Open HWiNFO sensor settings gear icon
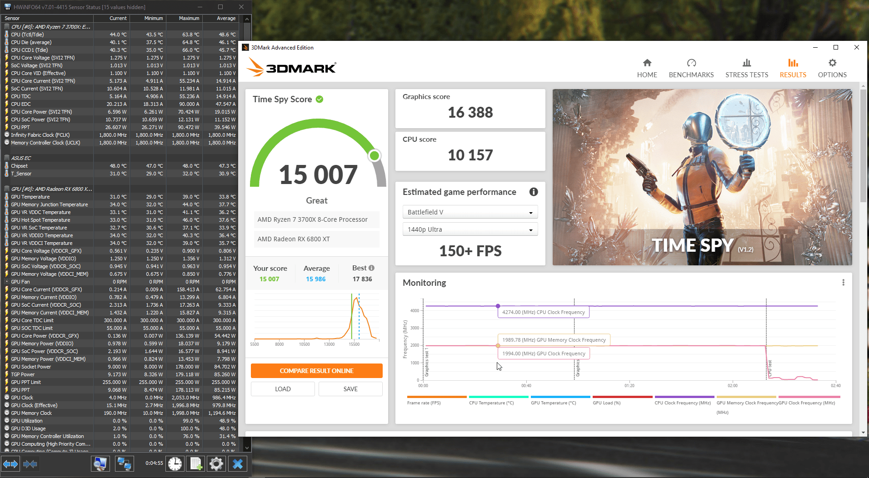Image resolution: width=869 pixels, height=478 pixels. (216, 464)
